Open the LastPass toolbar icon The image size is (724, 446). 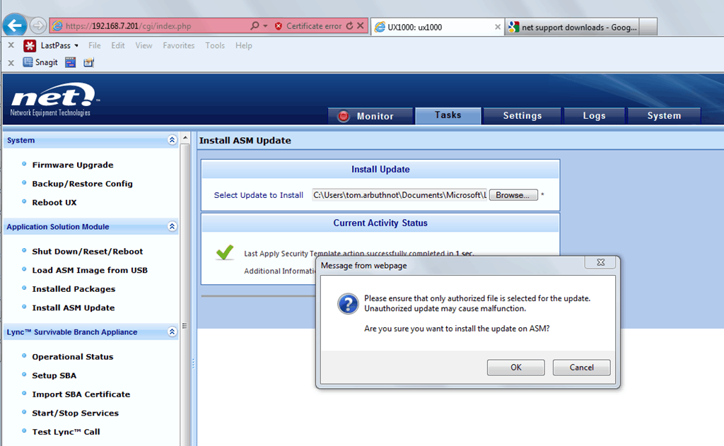30,45
